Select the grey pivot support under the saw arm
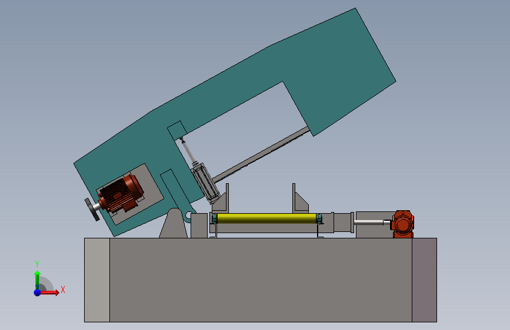Image resolution: width=510 pixels, height=330 pixels. (x=174, y=224)
